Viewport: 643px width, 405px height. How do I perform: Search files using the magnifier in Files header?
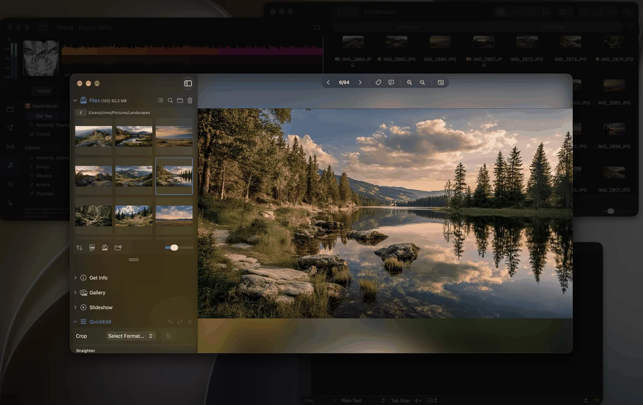coord(170,101)
